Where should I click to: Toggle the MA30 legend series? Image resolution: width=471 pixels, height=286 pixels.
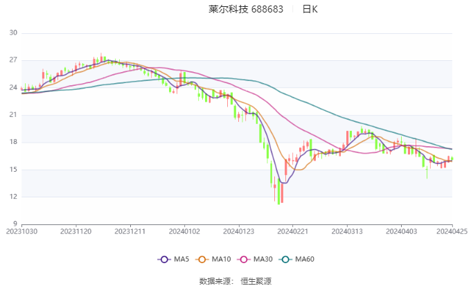tap(255, 259)
